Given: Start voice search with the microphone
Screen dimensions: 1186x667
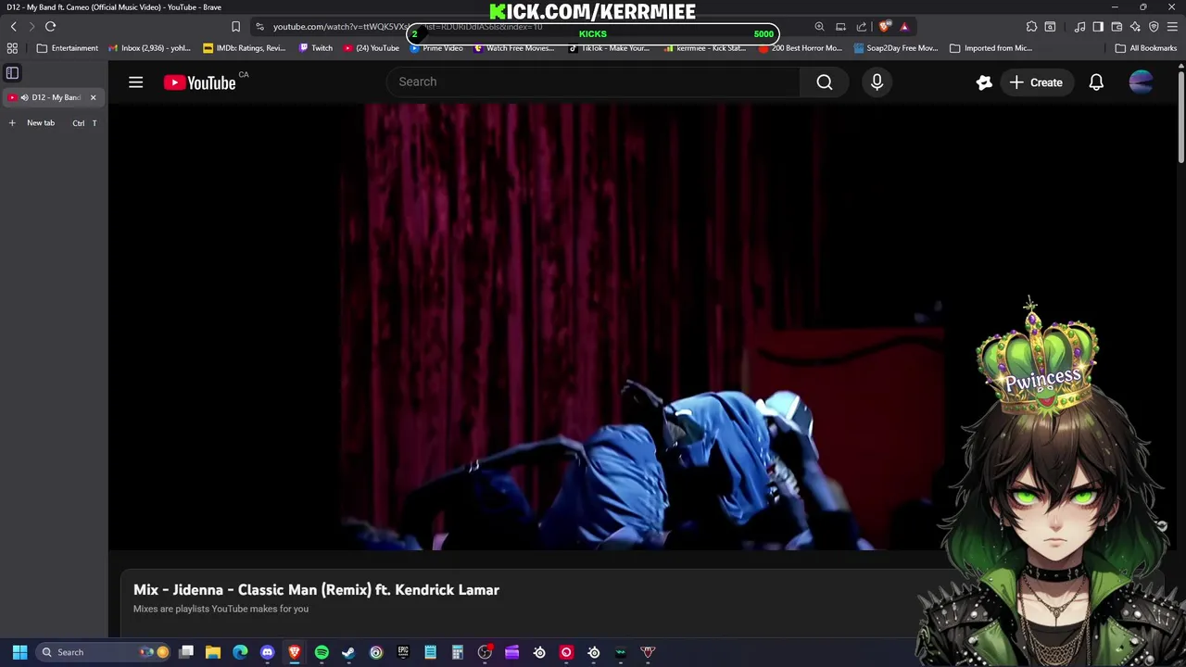Looking at the screenshot, I should point(877,82).
